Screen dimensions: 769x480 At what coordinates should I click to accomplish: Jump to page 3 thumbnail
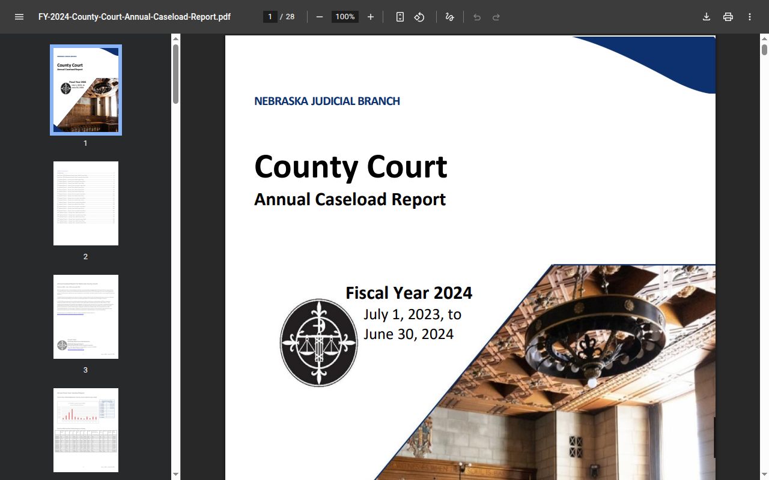click(x=86, y=317)
